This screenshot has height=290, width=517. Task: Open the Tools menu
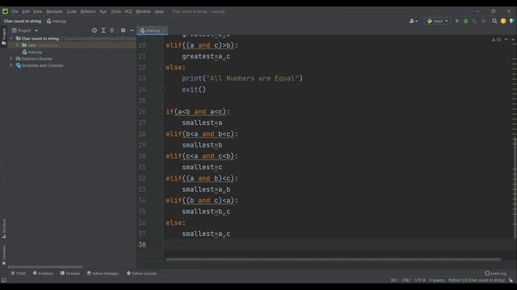(x=116, y=11)
